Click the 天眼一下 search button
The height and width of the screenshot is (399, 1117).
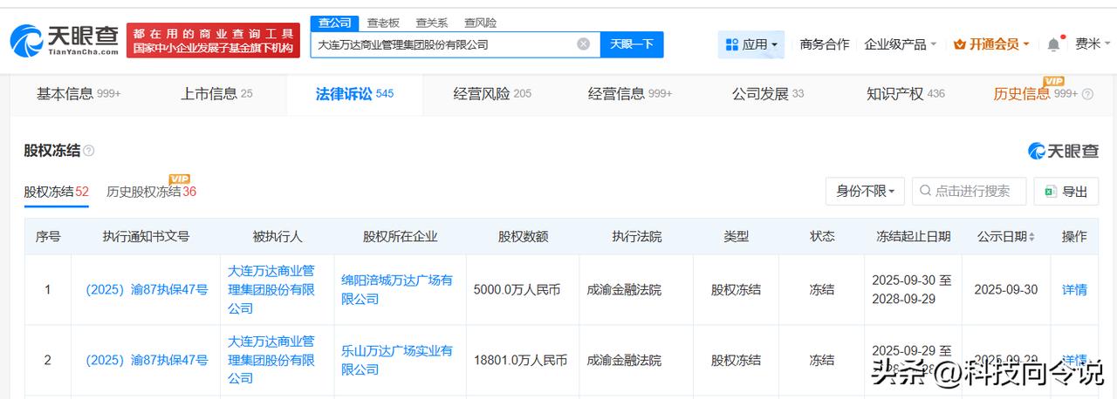[x=632, y=44]
